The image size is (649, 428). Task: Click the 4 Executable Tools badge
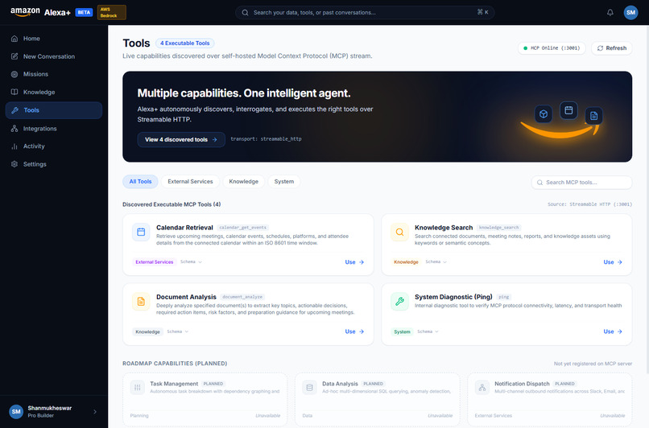click(184, 43)
